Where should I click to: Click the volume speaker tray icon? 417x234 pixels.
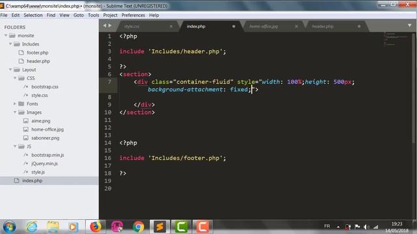tap(366, 227)
